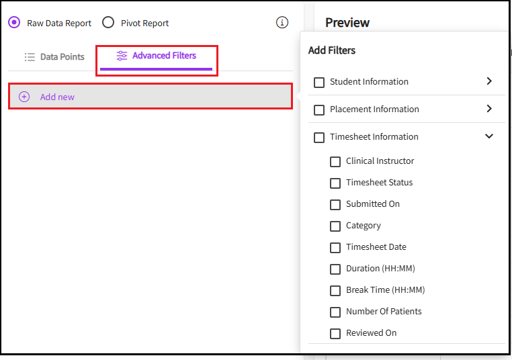Click the info icon beside Pivot Report

(282, 23)
